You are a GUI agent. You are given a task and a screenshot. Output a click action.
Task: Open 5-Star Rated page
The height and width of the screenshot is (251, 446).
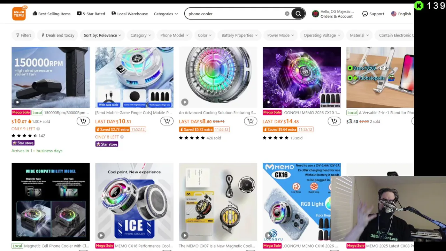coord(91,14)
